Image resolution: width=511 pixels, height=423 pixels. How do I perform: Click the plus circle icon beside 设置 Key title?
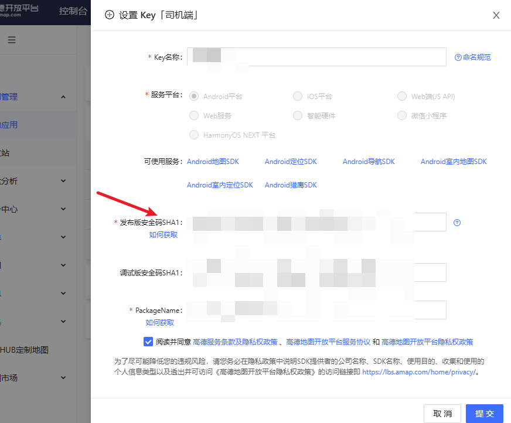109,15
